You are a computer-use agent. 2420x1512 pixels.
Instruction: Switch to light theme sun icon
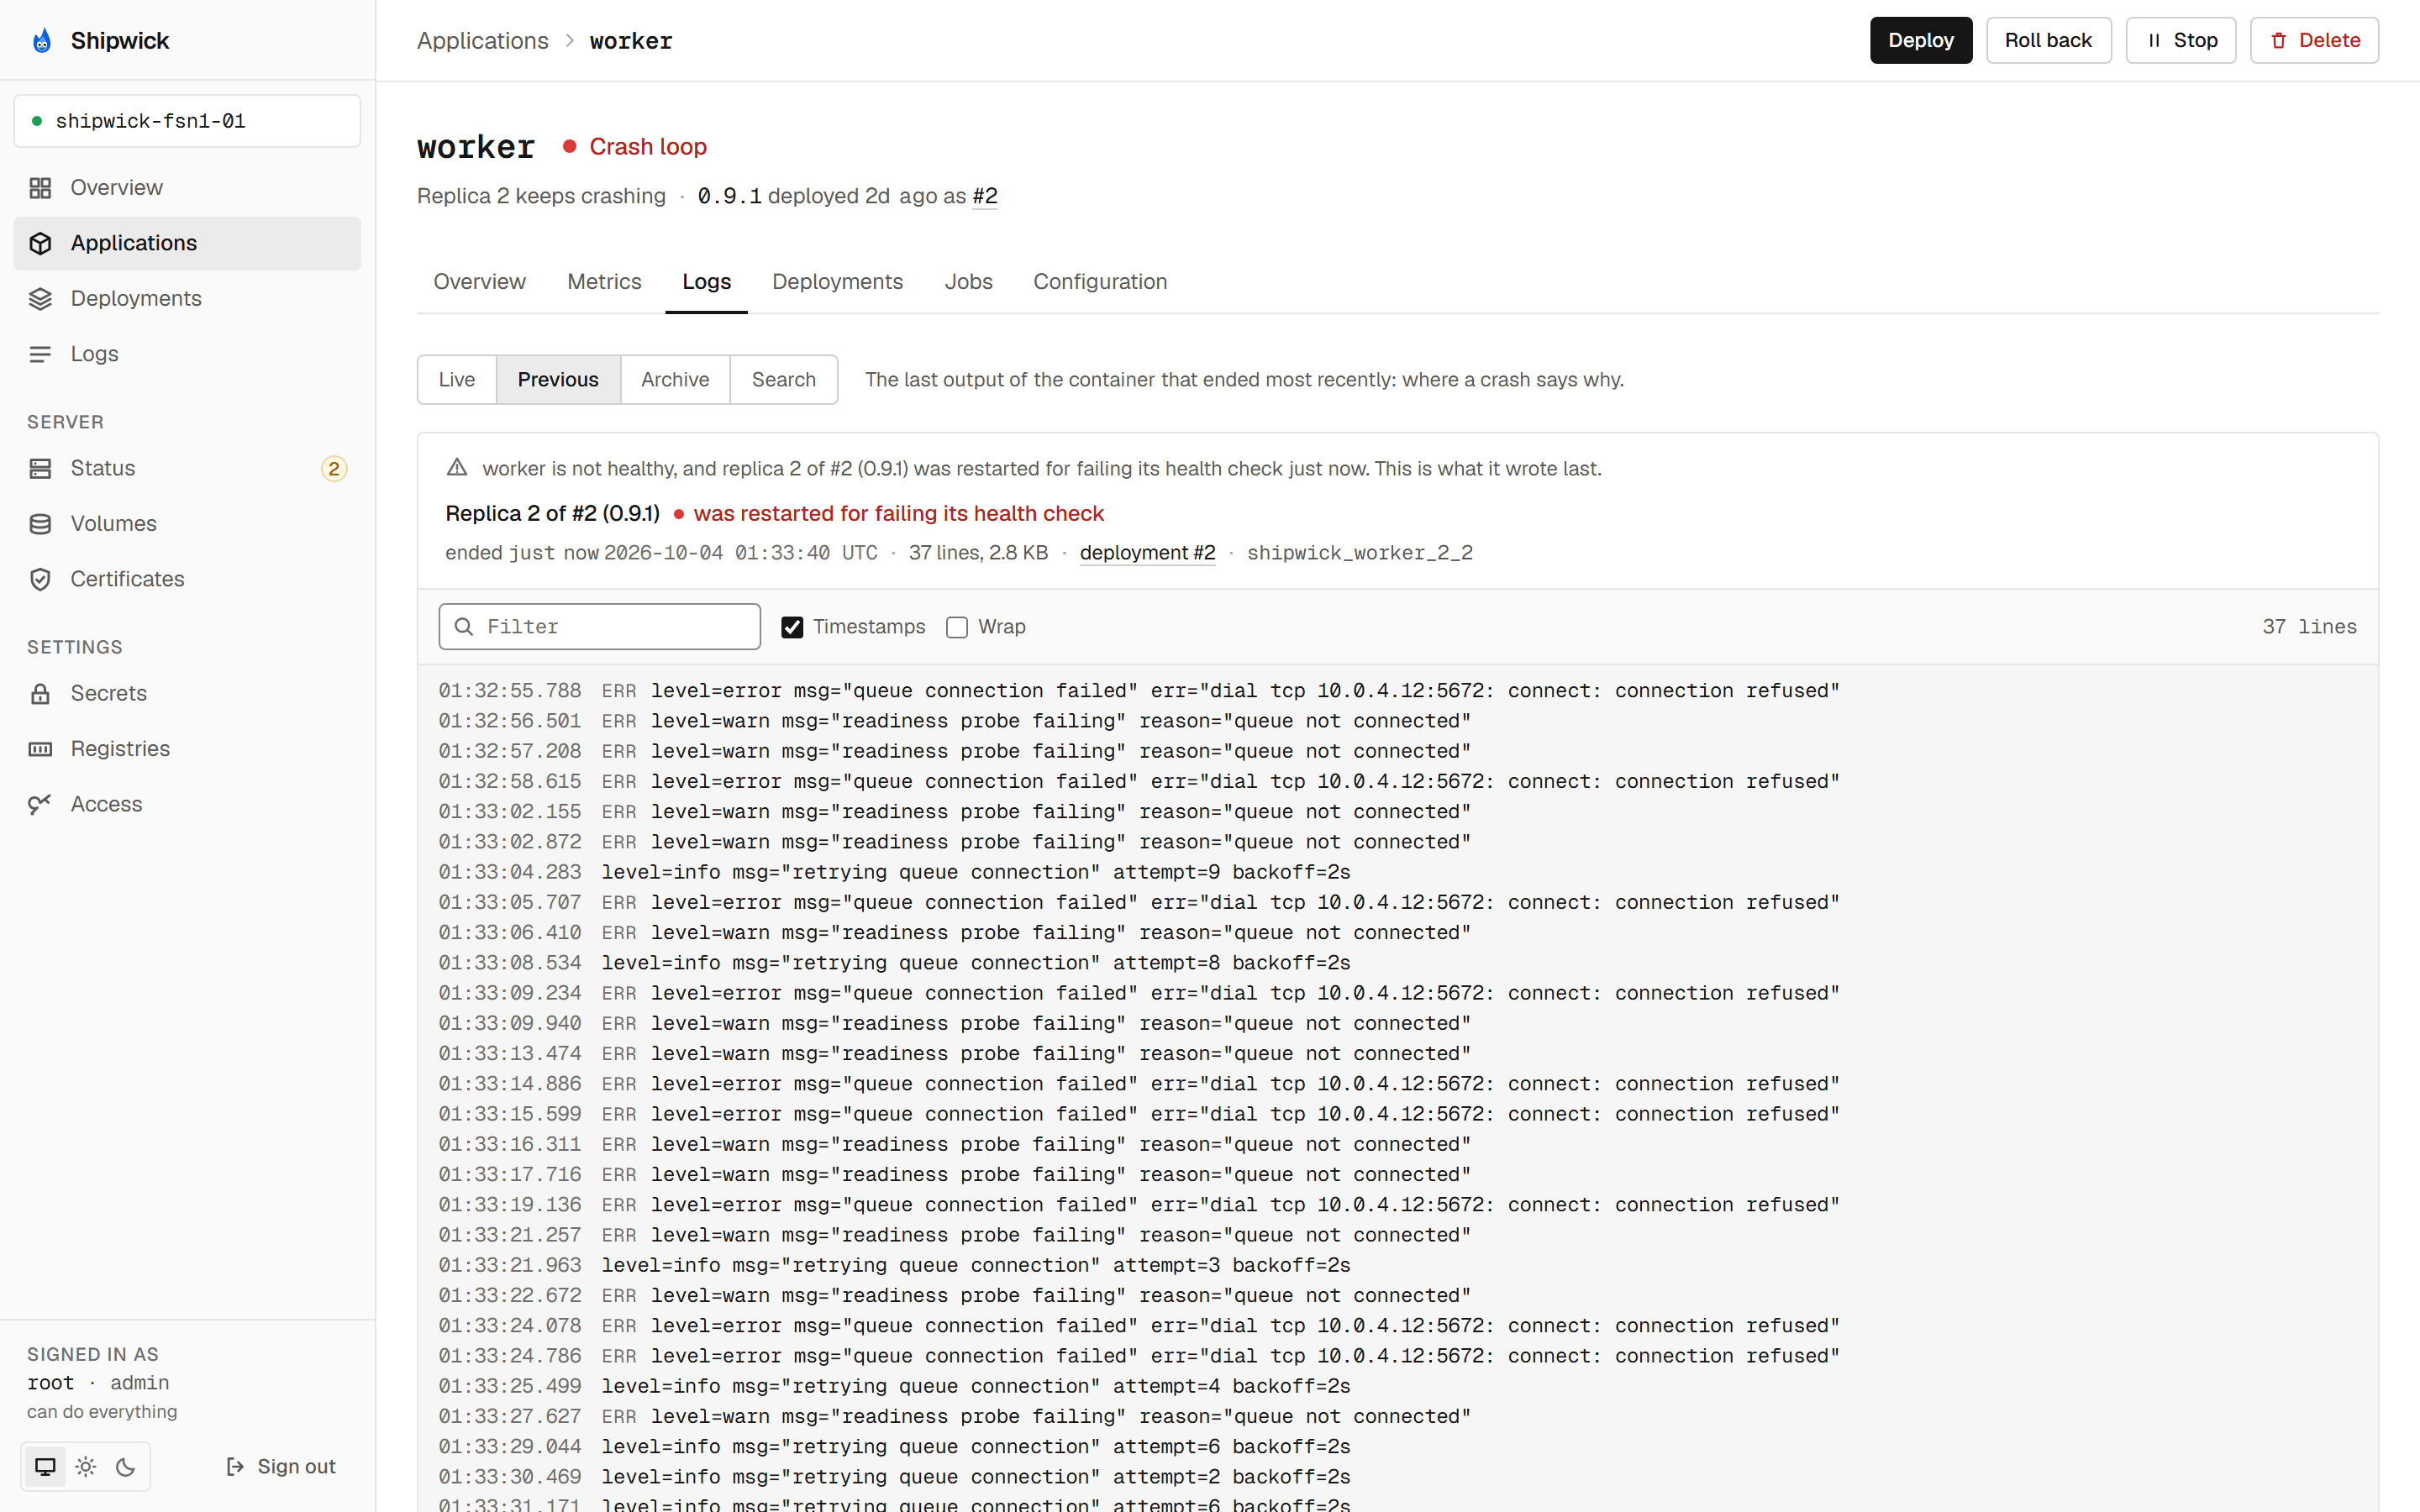(86, 1466)
